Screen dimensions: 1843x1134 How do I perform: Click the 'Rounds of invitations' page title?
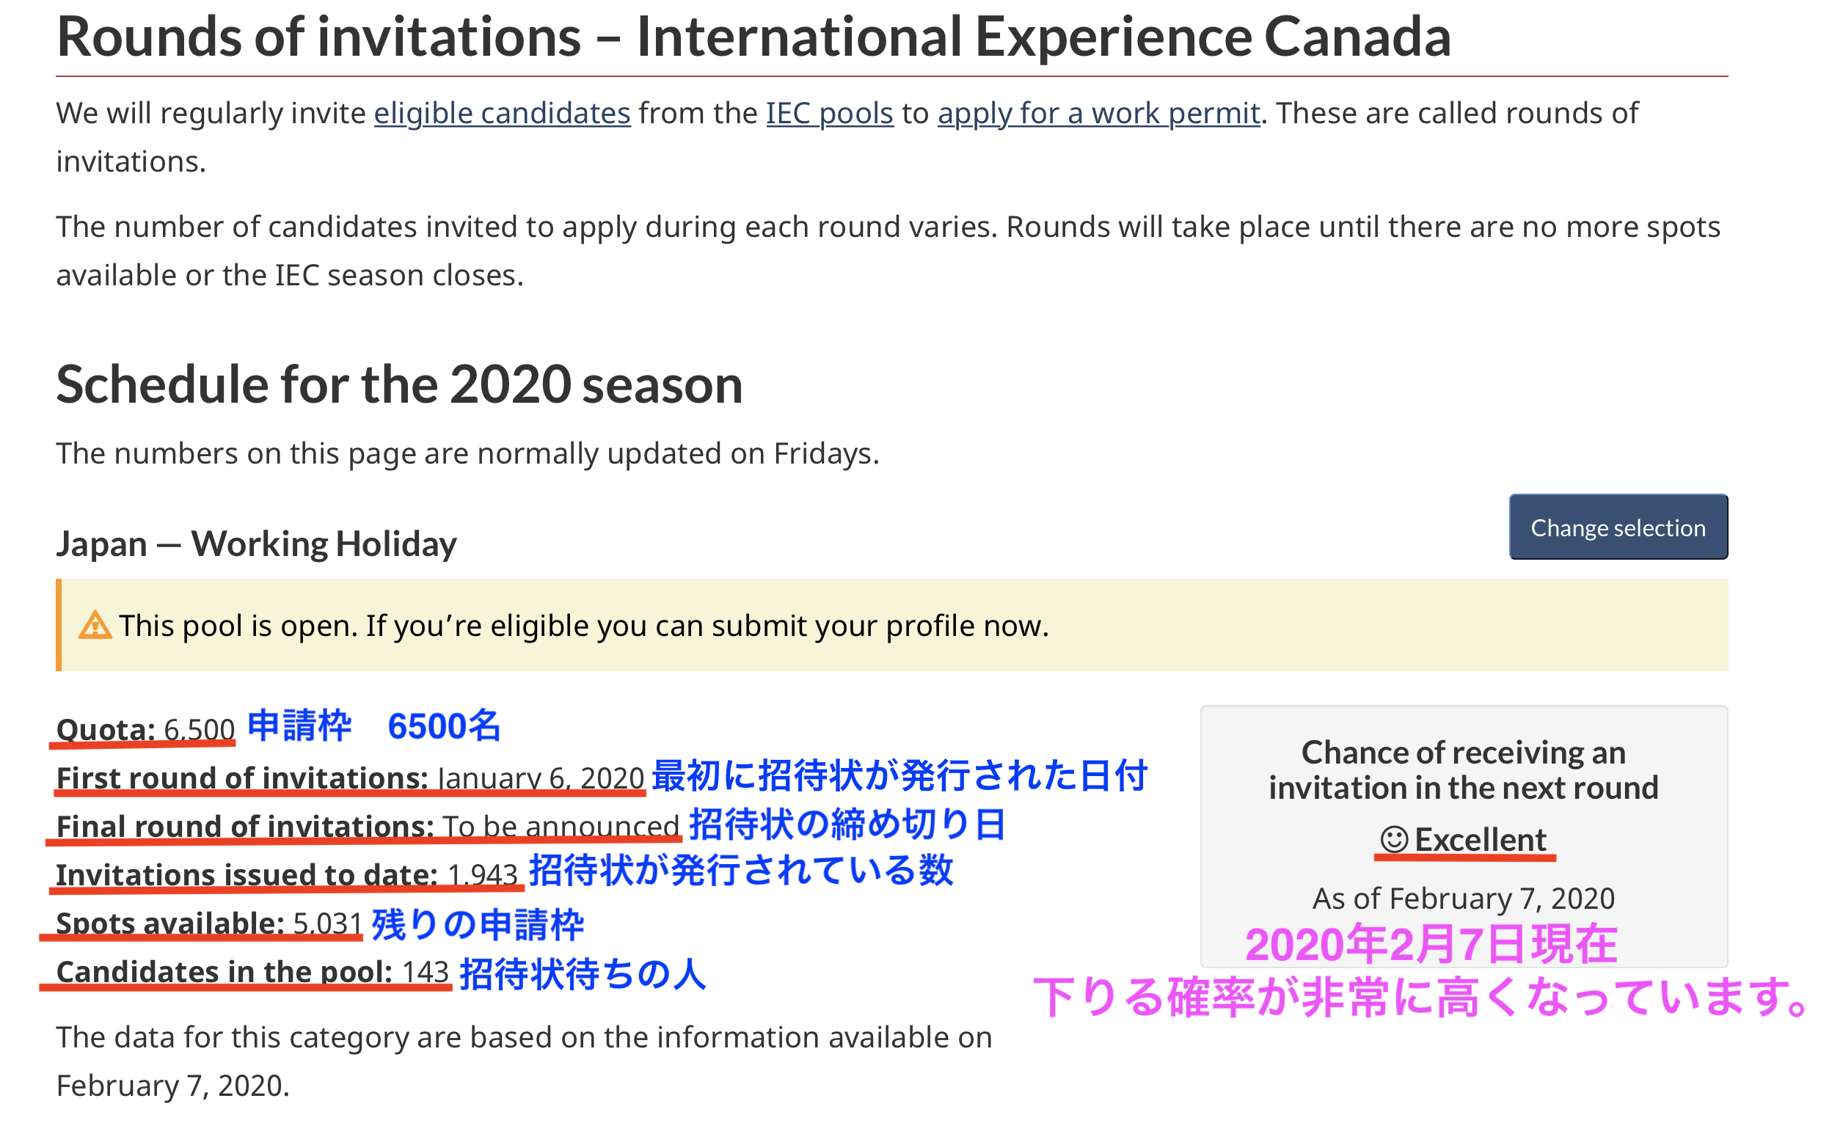coord(753,37)
